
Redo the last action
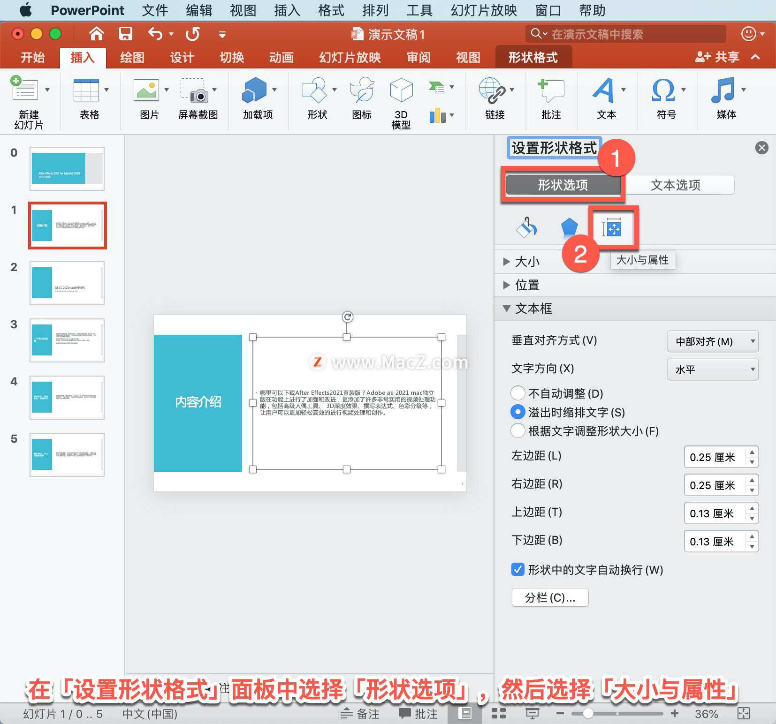192,34
